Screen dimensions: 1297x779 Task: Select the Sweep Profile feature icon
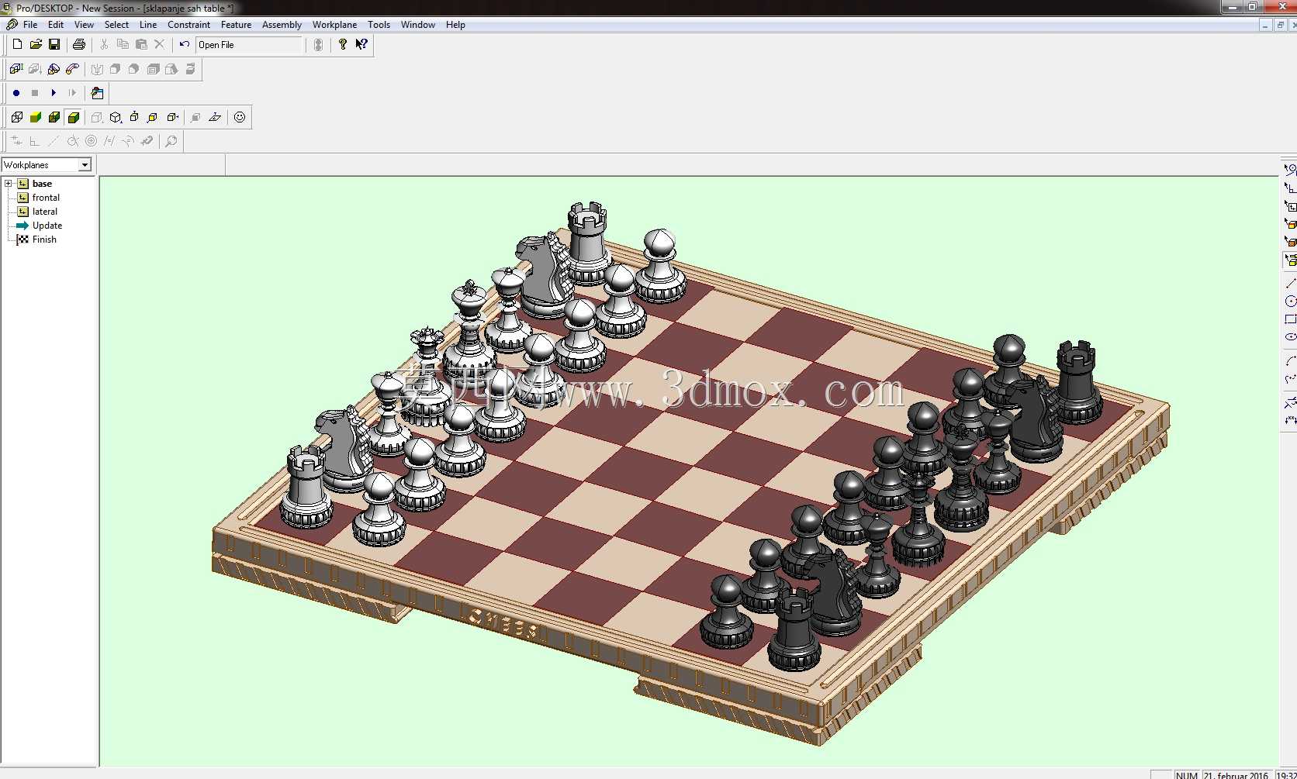[72, 69]
